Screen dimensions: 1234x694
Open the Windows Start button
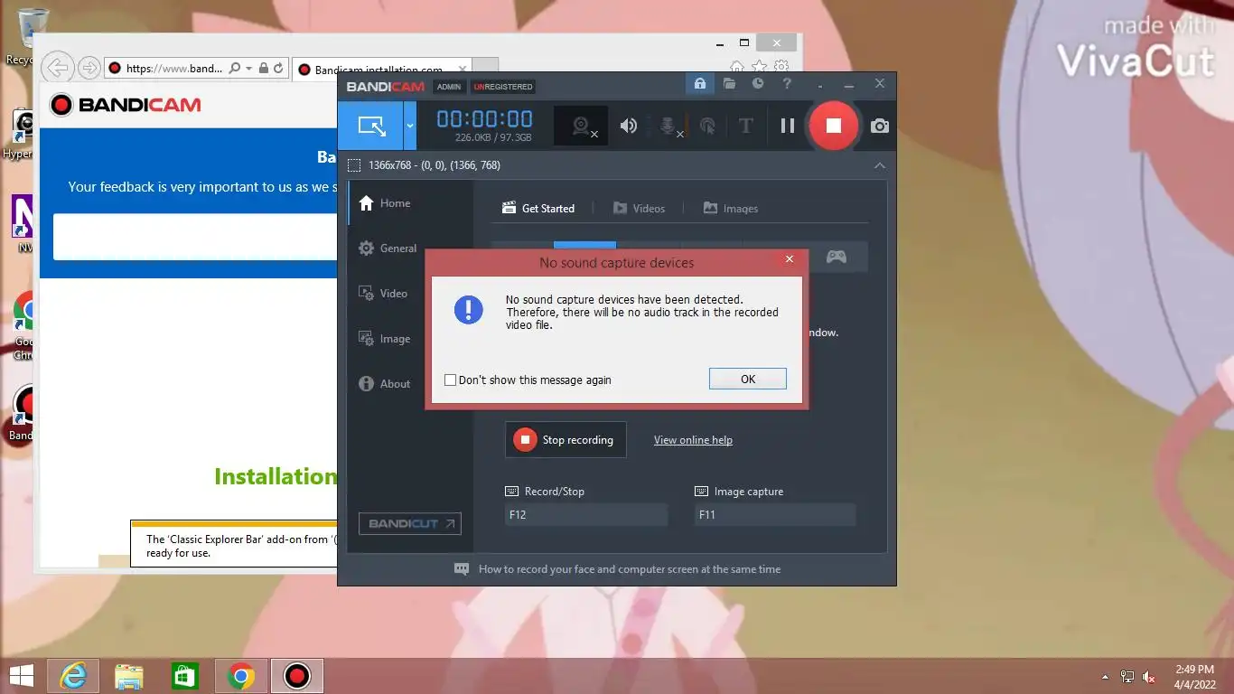point(21,676)
